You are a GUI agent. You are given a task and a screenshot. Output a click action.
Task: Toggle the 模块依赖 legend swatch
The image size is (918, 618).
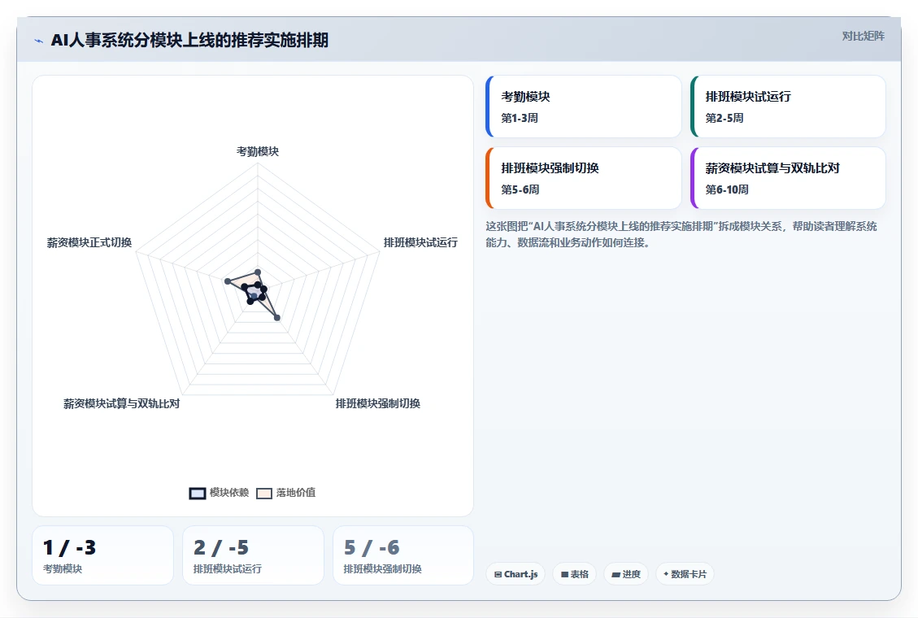pos(198,494)
